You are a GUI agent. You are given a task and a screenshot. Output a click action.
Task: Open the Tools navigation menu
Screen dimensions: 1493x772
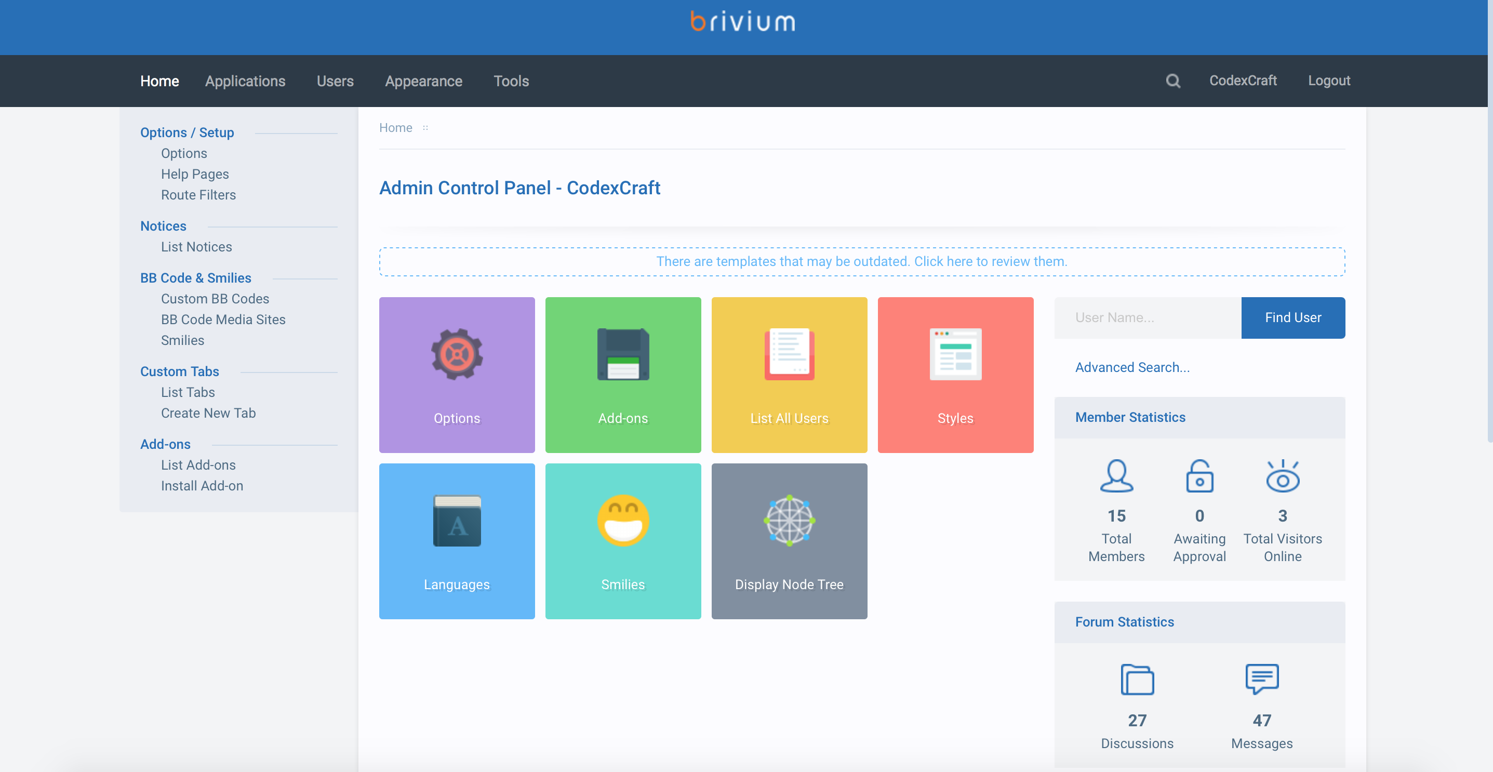pos(511,81)
